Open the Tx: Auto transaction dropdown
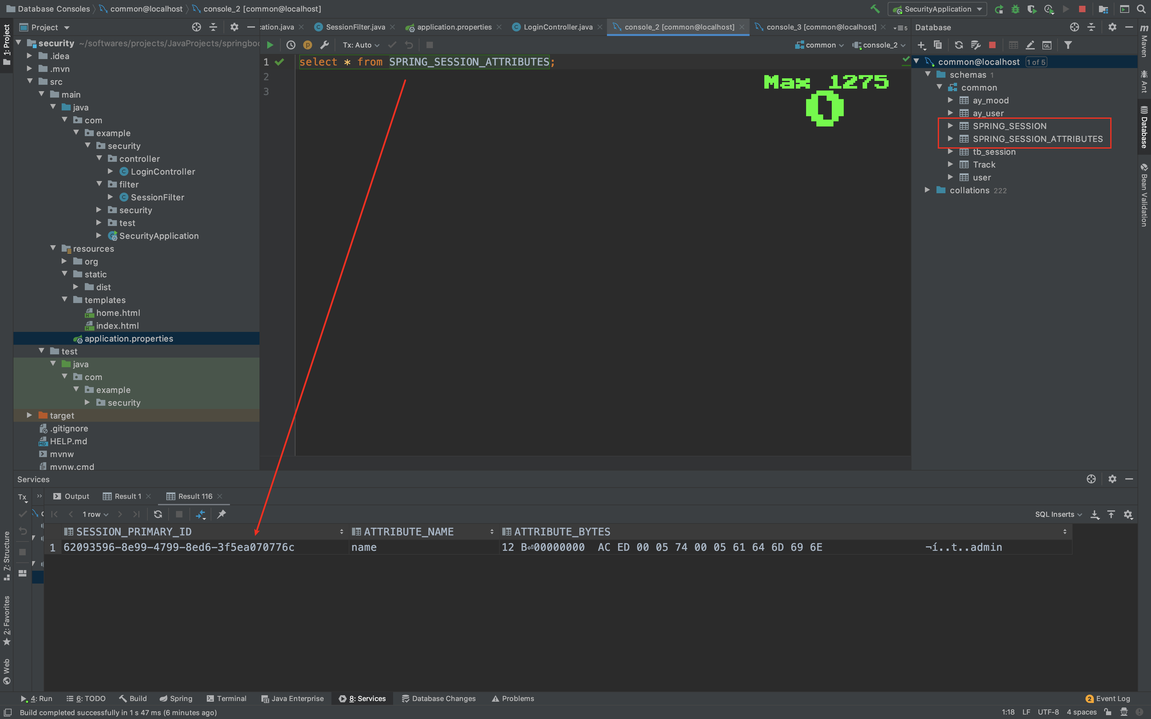1151x719 pixels. pos(361,45)
